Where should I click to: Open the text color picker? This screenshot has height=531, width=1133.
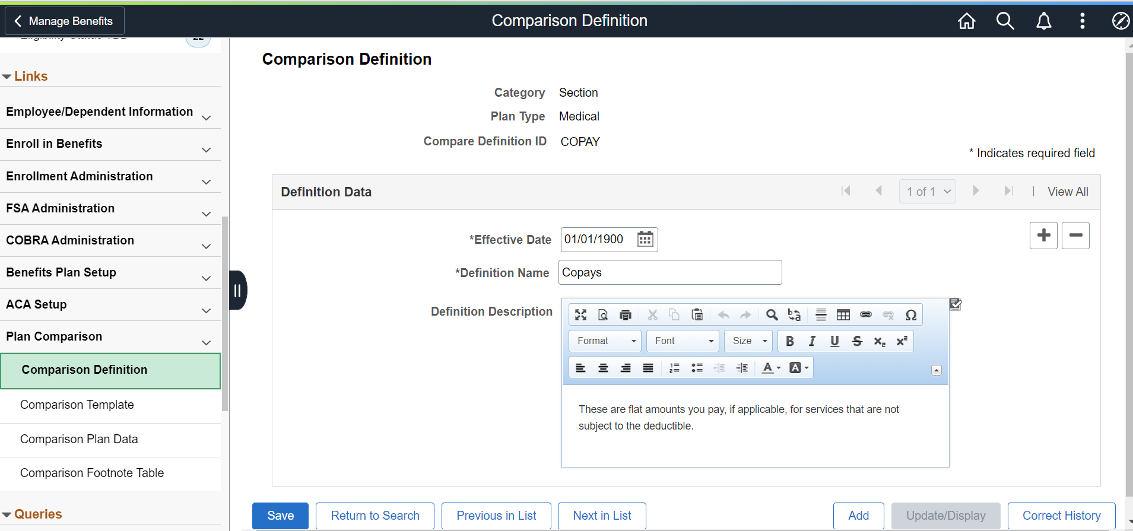click(x=770, y=368)
